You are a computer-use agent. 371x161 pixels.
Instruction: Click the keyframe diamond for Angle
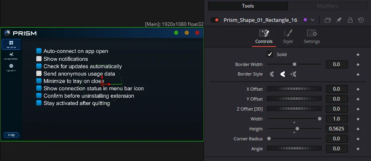(358, 149)
